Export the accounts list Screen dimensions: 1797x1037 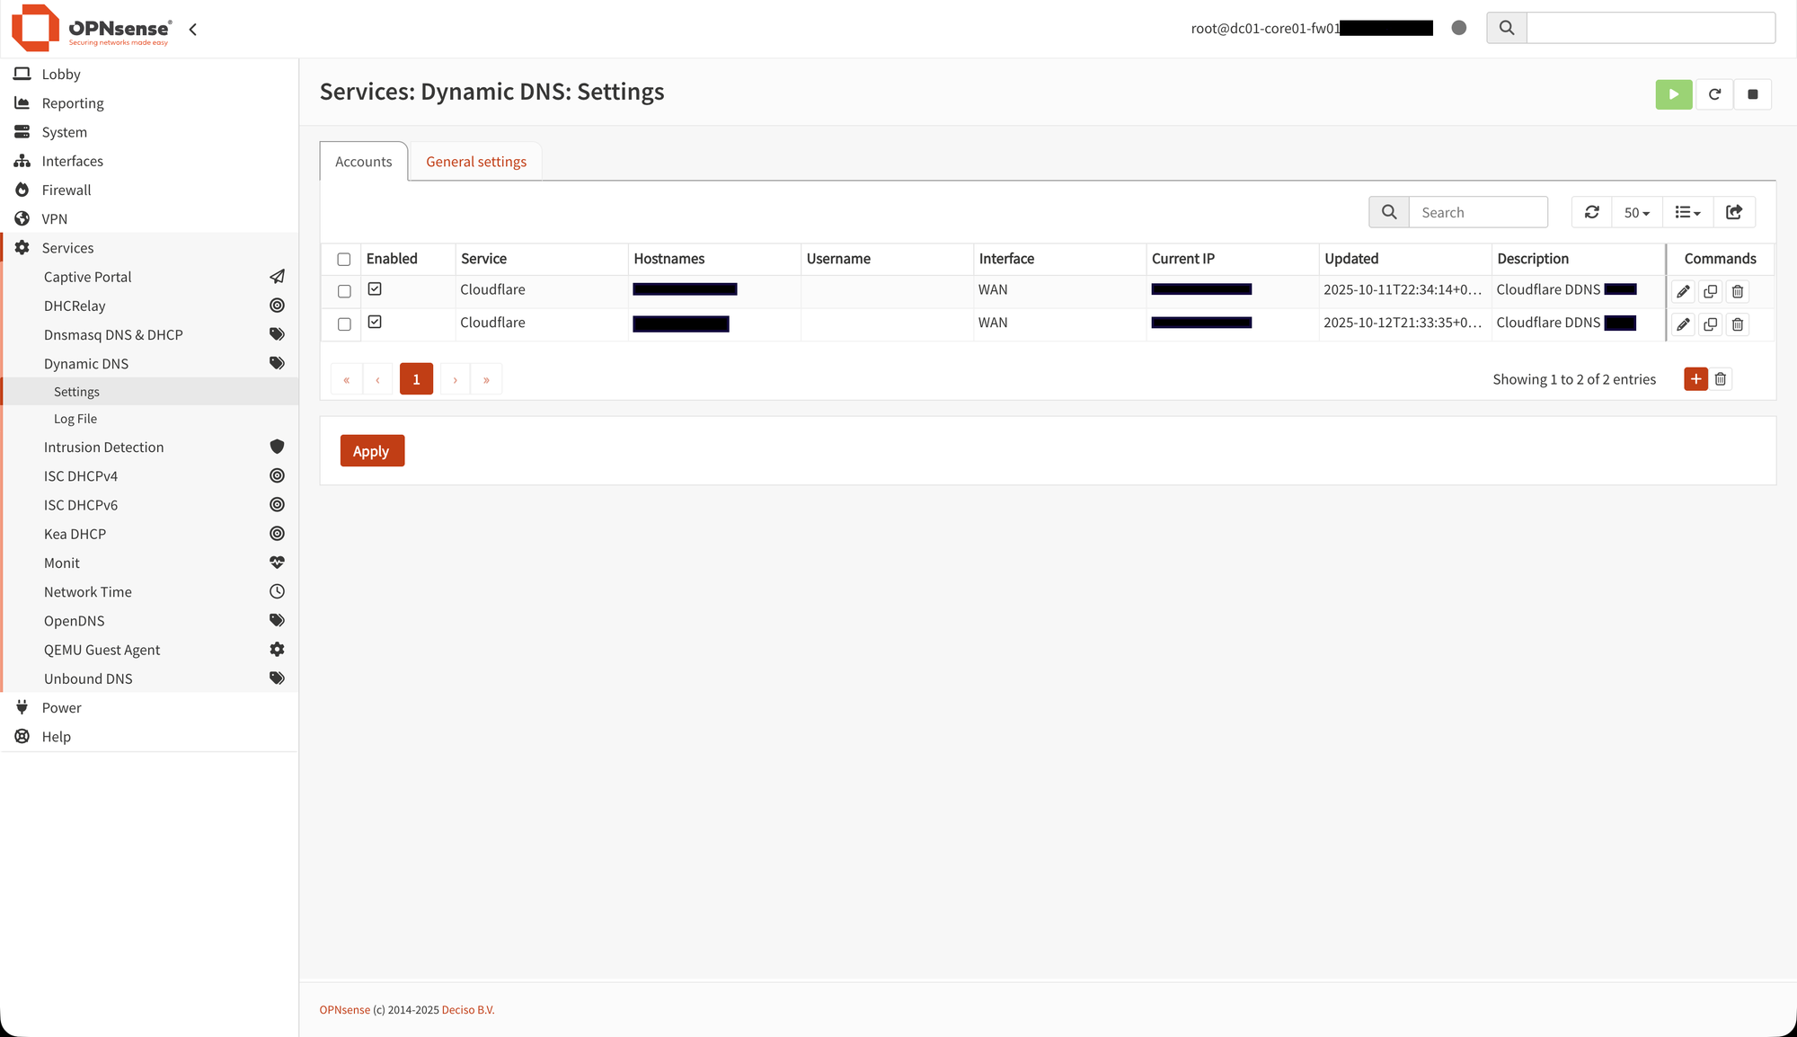1734,212
